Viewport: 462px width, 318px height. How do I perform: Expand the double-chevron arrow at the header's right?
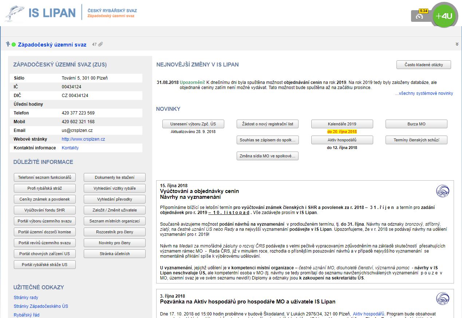coord(457,44)
